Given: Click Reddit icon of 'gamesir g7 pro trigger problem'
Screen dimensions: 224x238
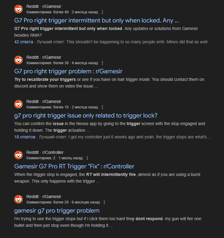Looking at the screenshot, I should [18, 199].
